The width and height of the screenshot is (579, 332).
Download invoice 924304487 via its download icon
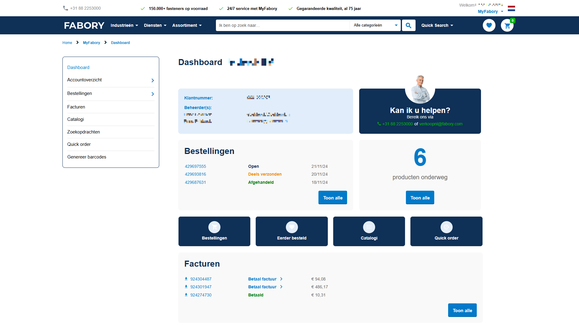(186, 279)
